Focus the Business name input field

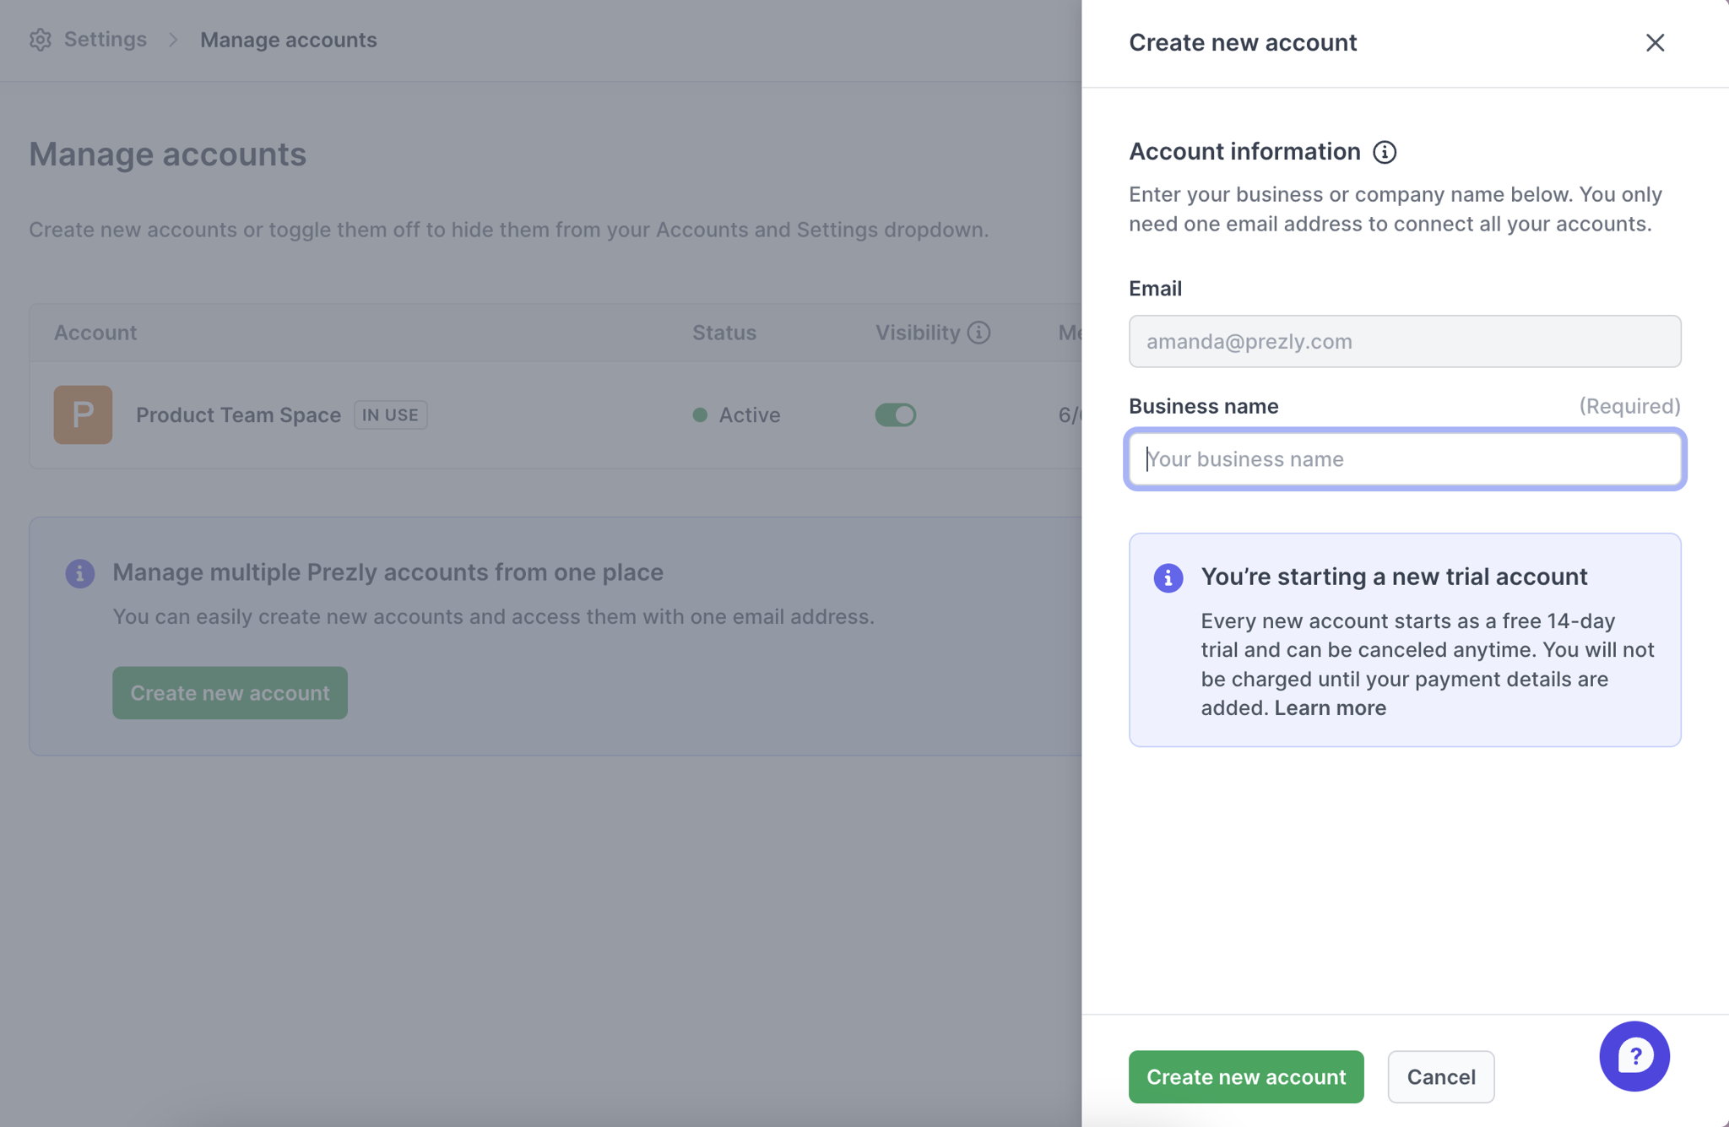coord(1405,459)
